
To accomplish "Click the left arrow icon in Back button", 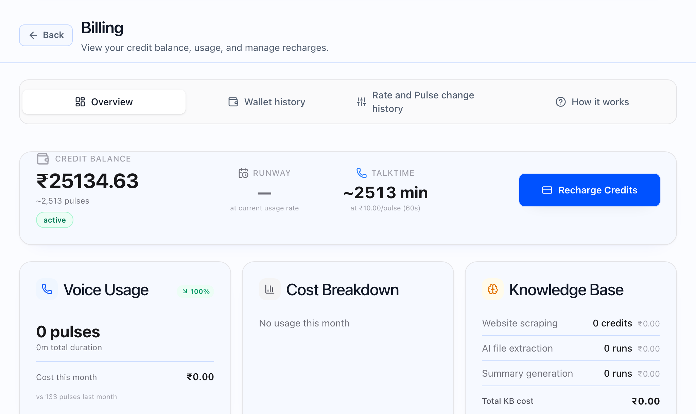I will [x=33, y=35].
